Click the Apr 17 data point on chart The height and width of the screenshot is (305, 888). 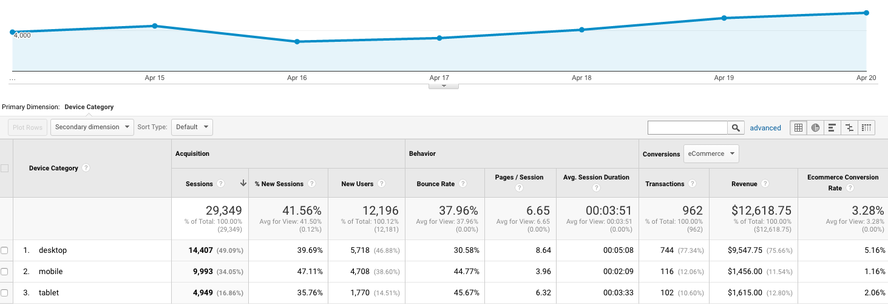[439, 38]
